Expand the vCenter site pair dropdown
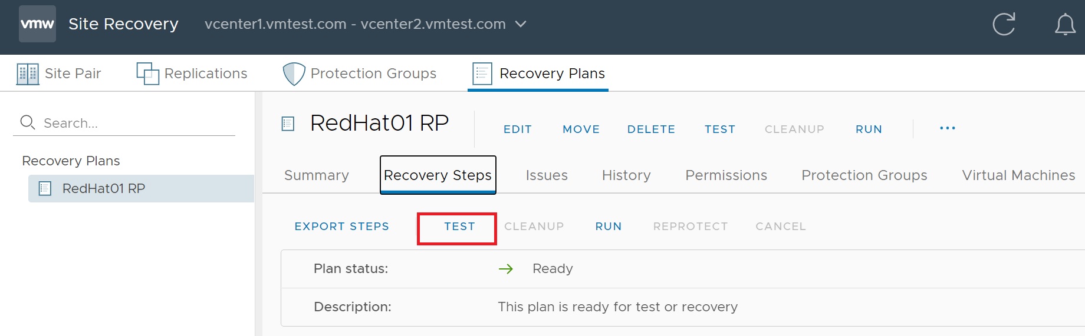 coord(521,24)
